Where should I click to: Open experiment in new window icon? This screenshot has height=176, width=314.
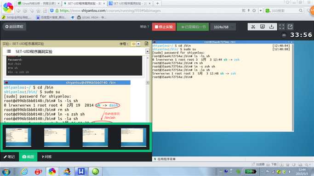(290, 27)
